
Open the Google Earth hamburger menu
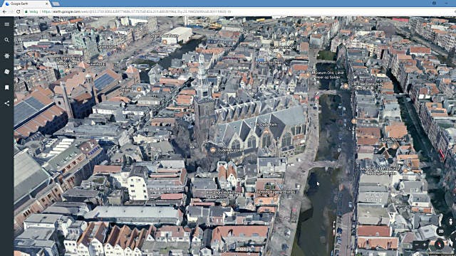point(7,24)
